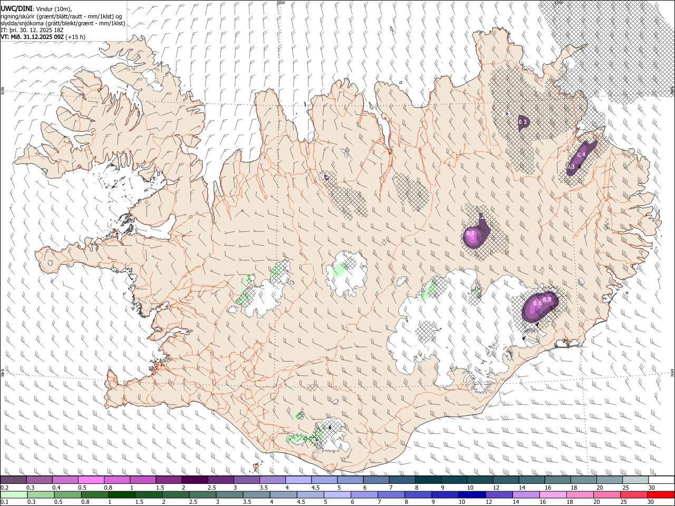The image size is (675, 506).
Task: Select the pale grey 25 swatch in top legend row
Action: (x=635, y=480)
